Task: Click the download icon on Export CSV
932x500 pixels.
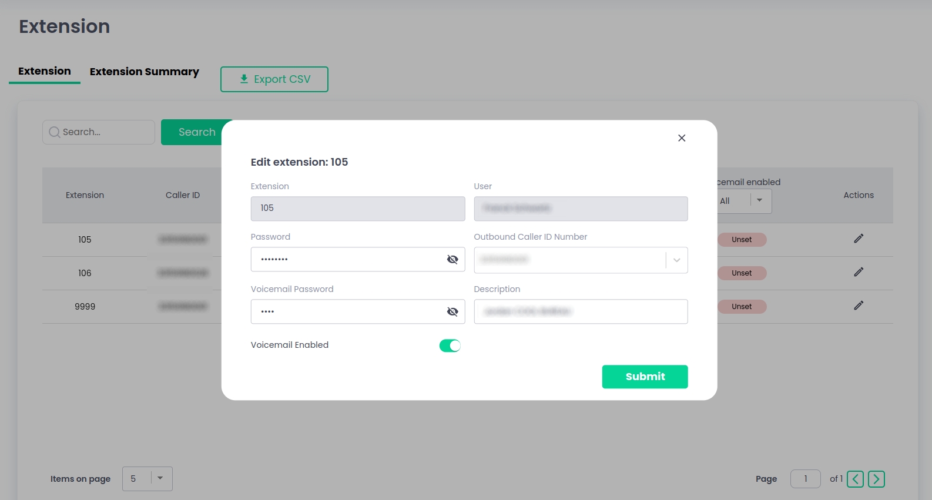Action: (x=244, y=79)
